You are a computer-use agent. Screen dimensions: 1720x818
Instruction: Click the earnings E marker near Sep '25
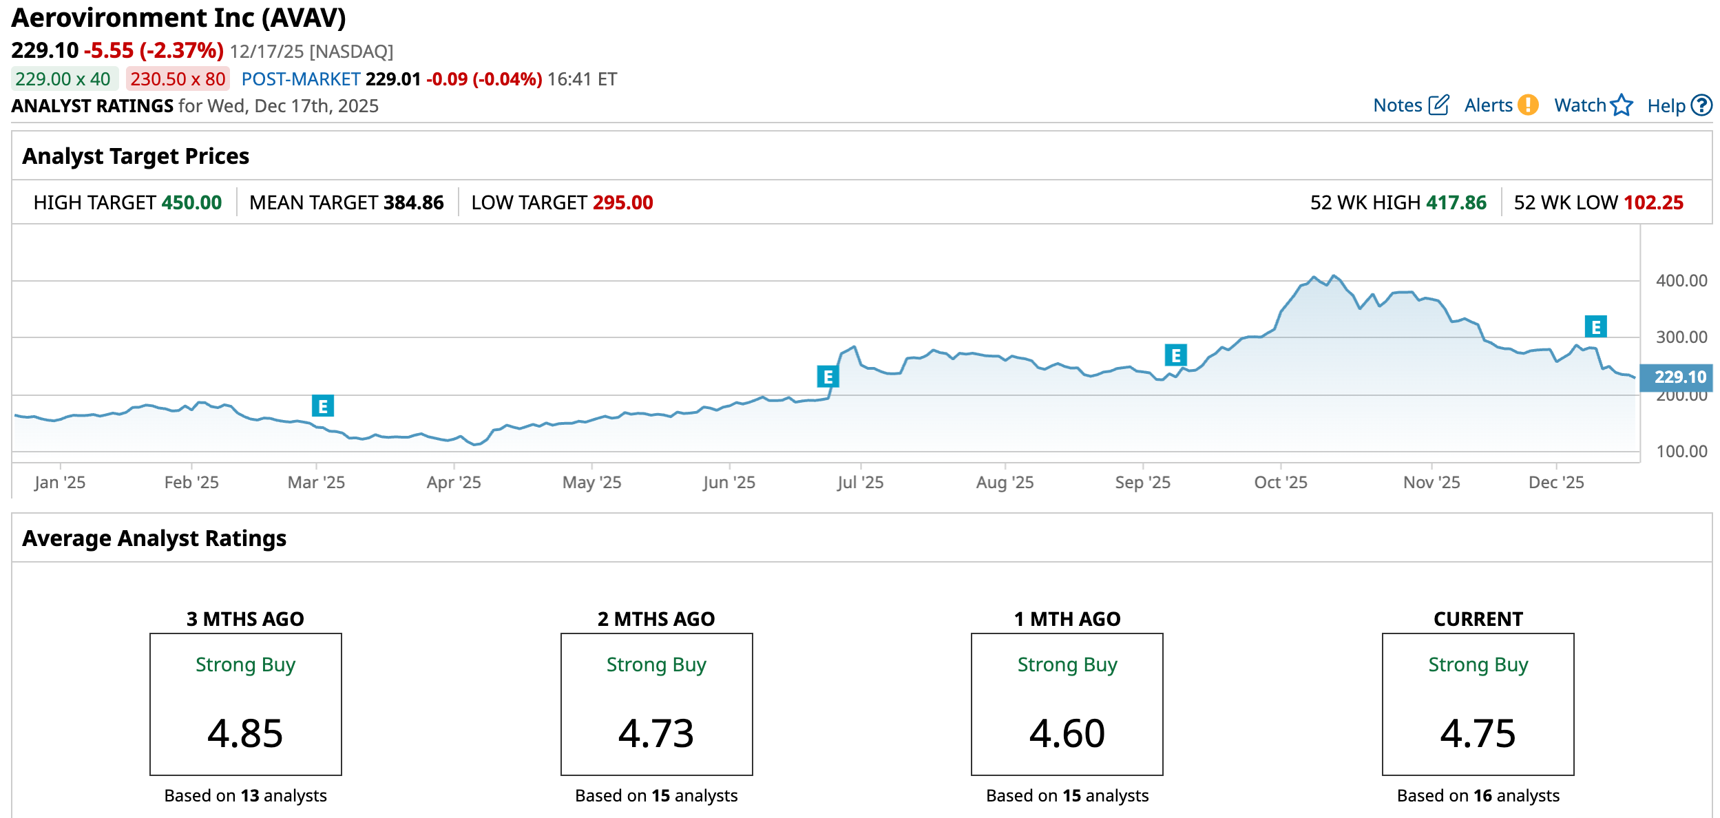coord(1175,355)
